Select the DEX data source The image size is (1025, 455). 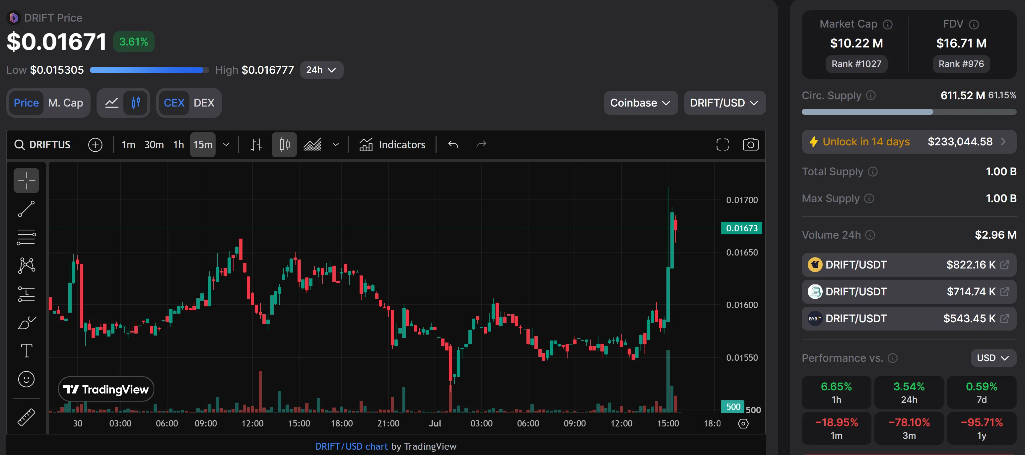point(204,103)
